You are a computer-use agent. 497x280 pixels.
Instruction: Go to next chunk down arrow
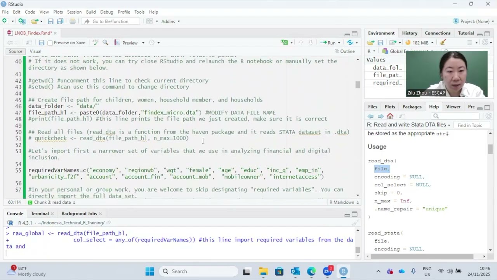[311, 42]
